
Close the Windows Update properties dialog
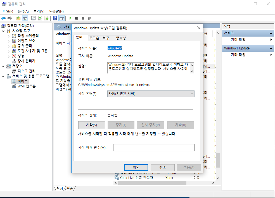[198, 28]
